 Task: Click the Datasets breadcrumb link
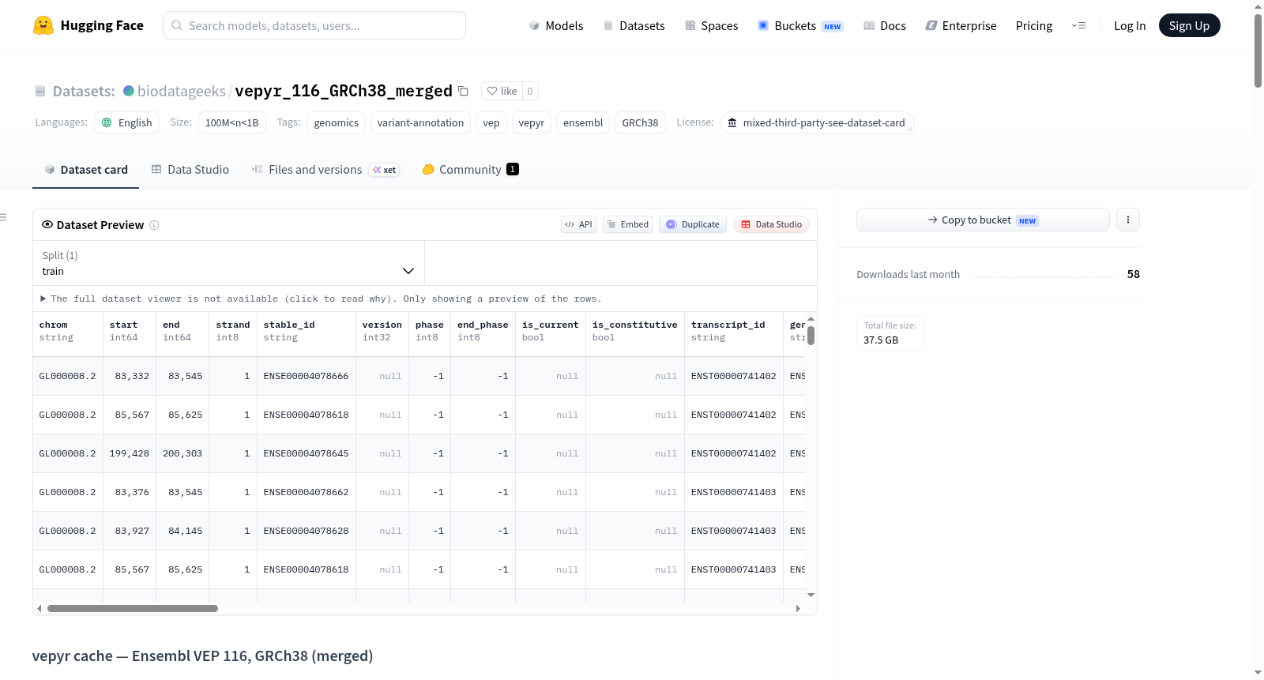84,91
